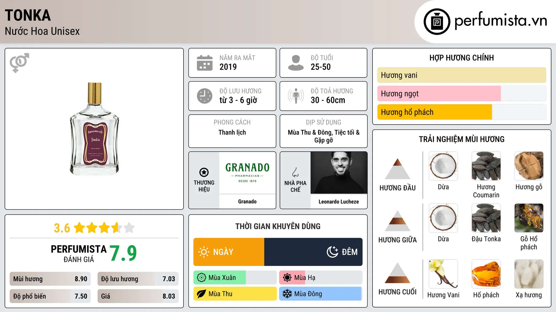Click the coconut image in top notes
This screenshot has height=312, width=556.
click(x=443, y=166)
